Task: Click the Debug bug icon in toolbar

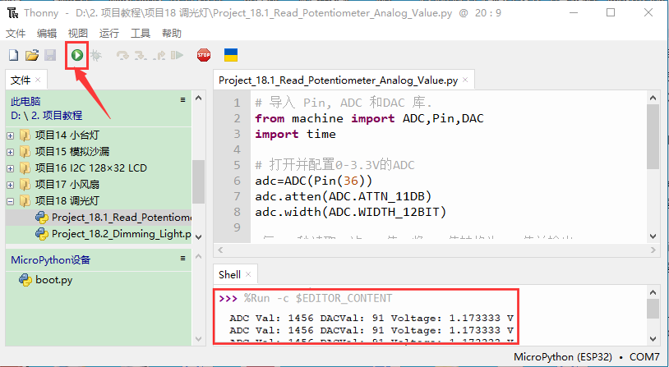Action: point(96,55)
